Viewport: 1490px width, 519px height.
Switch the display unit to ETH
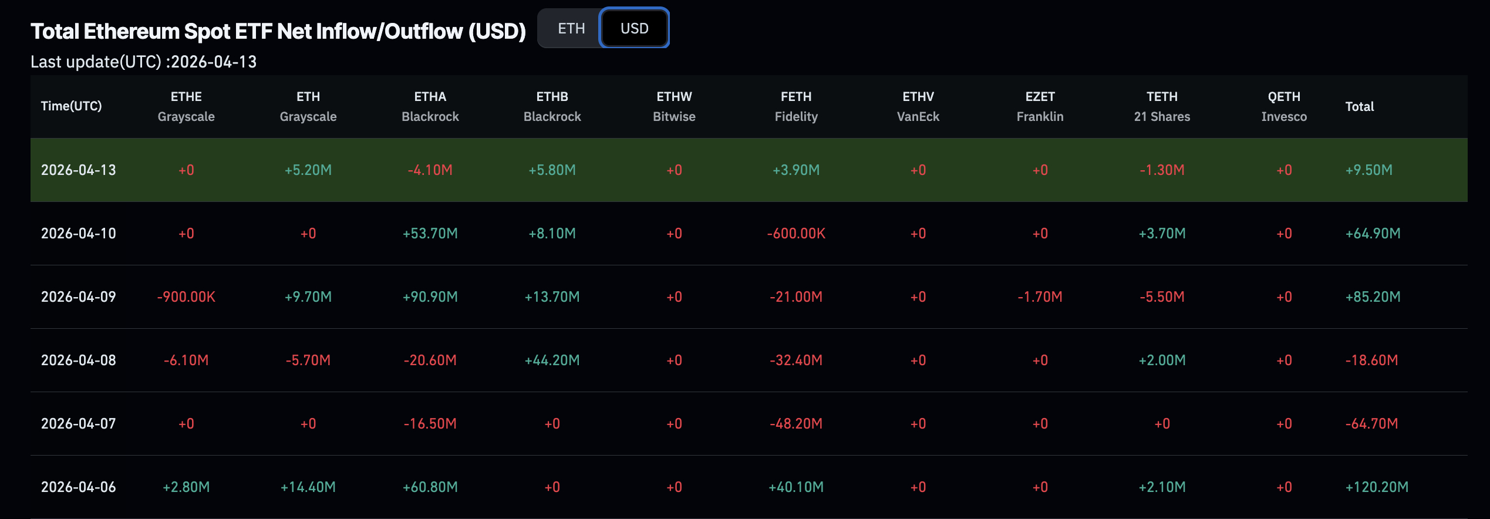click(x=571, y=28)
